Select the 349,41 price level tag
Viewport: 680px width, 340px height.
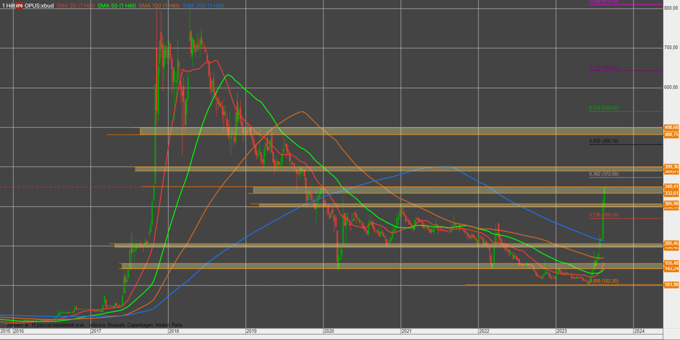(671, 186)
